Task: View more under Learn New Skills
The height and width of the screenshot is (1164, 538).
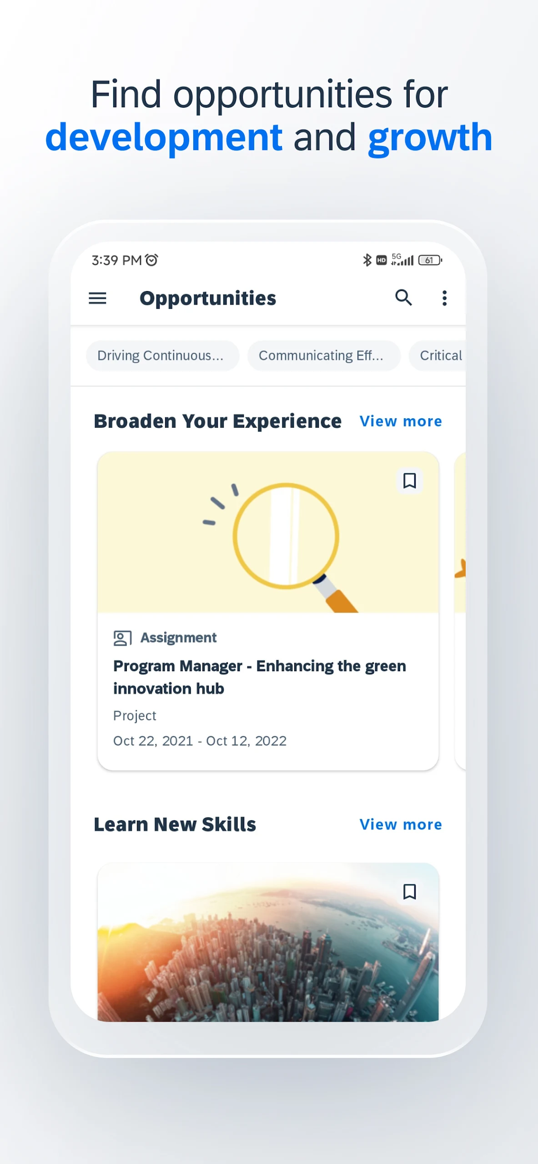Action: pyautogui.click(x=400, y=824)
